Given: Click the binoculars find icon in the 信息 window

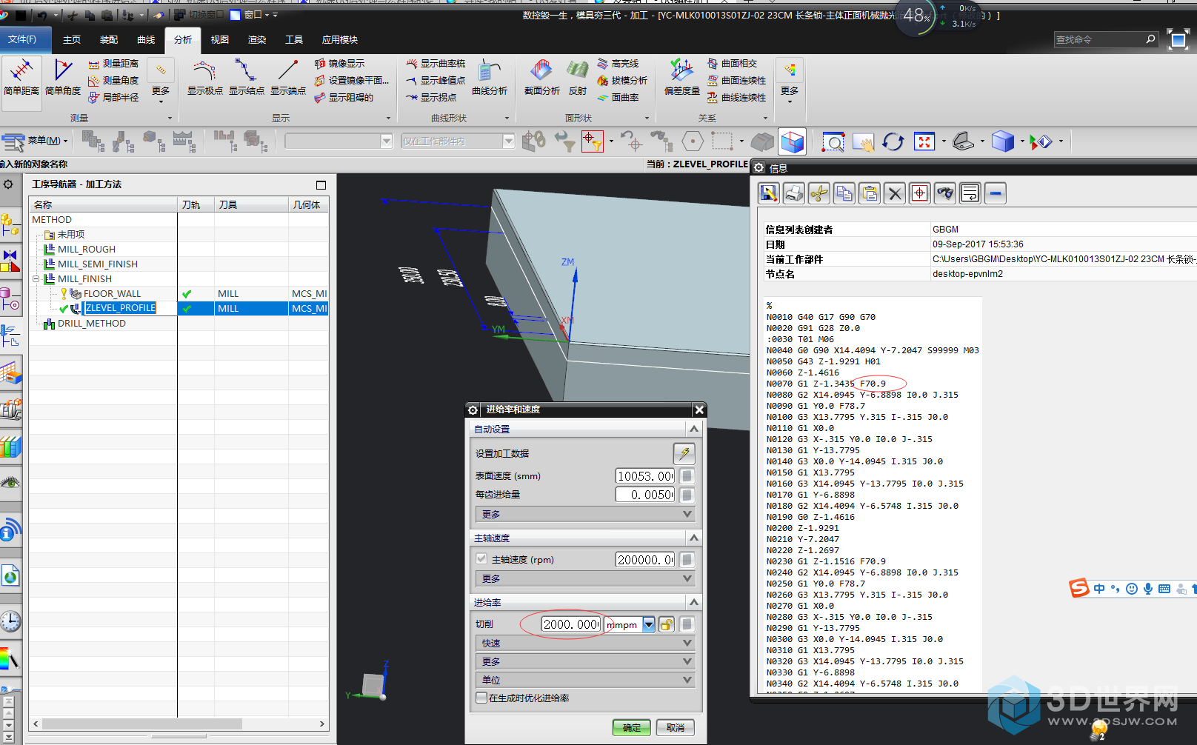Looking at the screenshot, I should [x=945, y=194].
